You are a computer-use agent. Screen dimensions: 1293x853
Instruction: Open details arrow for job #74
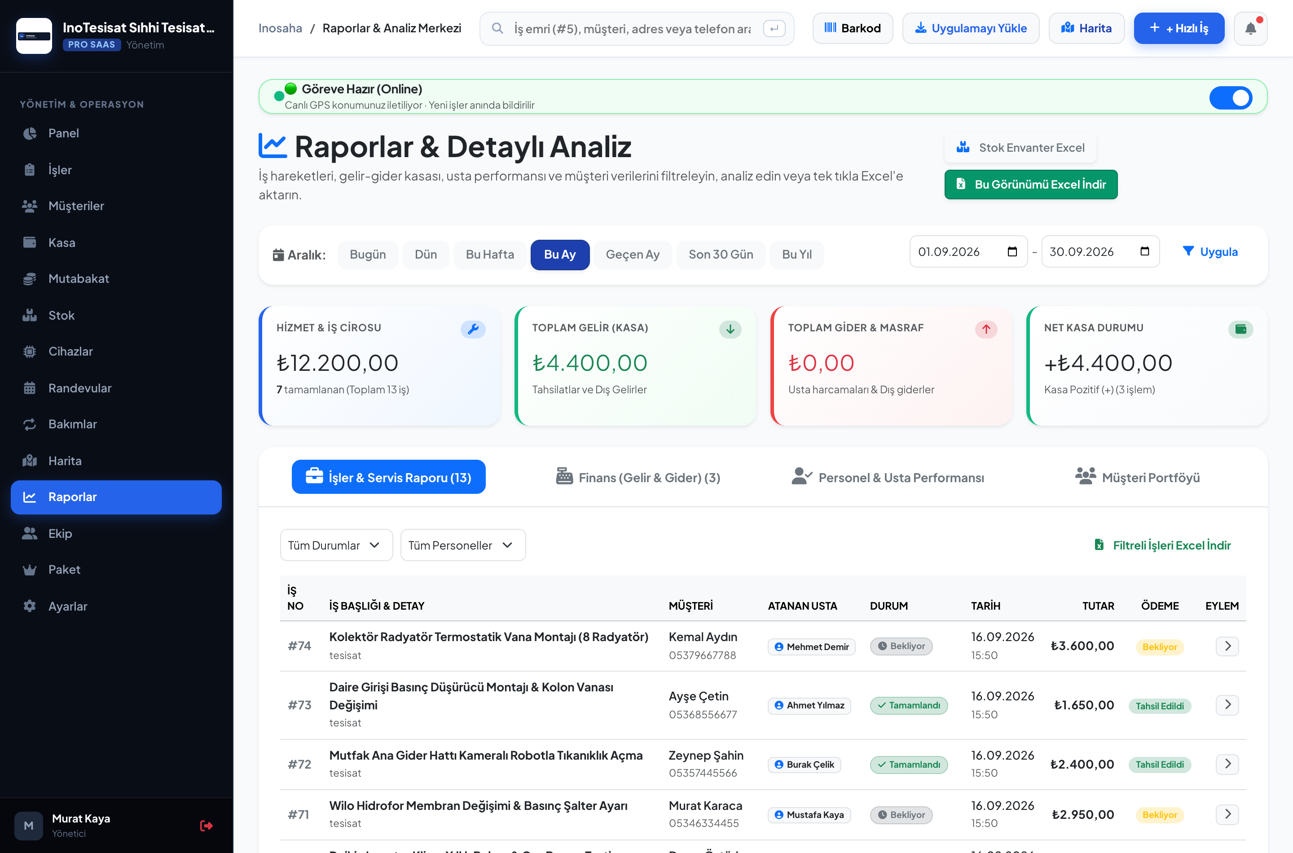1227,646
